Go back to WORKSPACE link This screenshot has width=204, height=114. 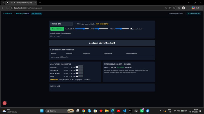(8, 13)
